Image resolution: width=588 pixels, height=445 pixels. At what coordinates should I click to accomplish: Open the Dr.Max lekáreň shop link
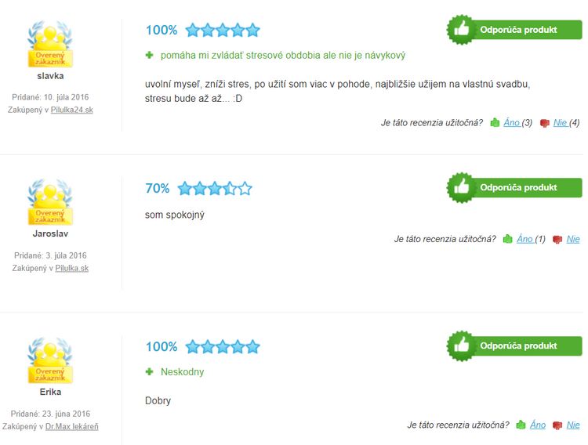click(71, 426)
